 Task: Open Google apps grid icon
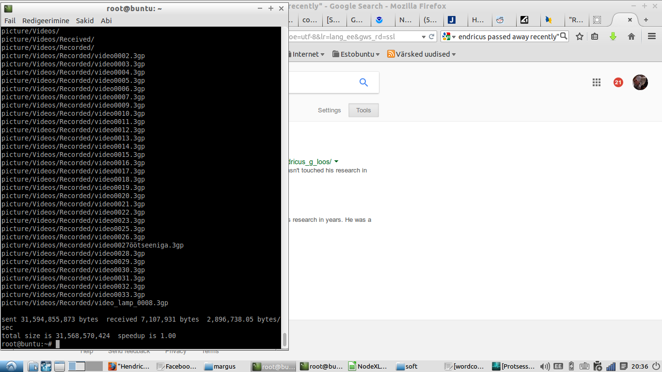pyautogui.click(x=597, y=82)
